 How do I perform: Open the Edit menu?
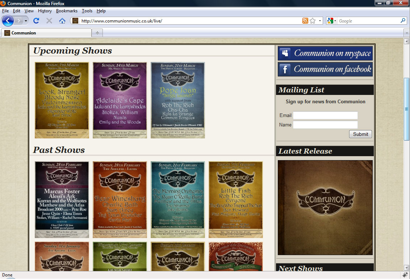pos(16,11)
